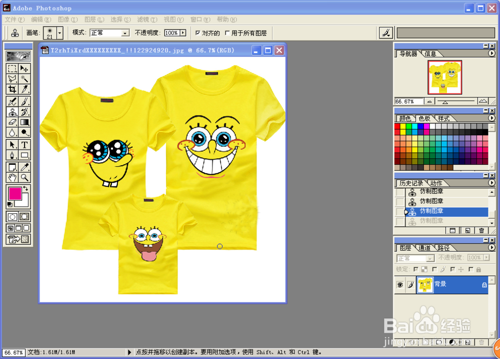Select the Path Component Selection tool
Viewport: 500px width, 359px height.
pyautogui.click(x=12, y=145)
